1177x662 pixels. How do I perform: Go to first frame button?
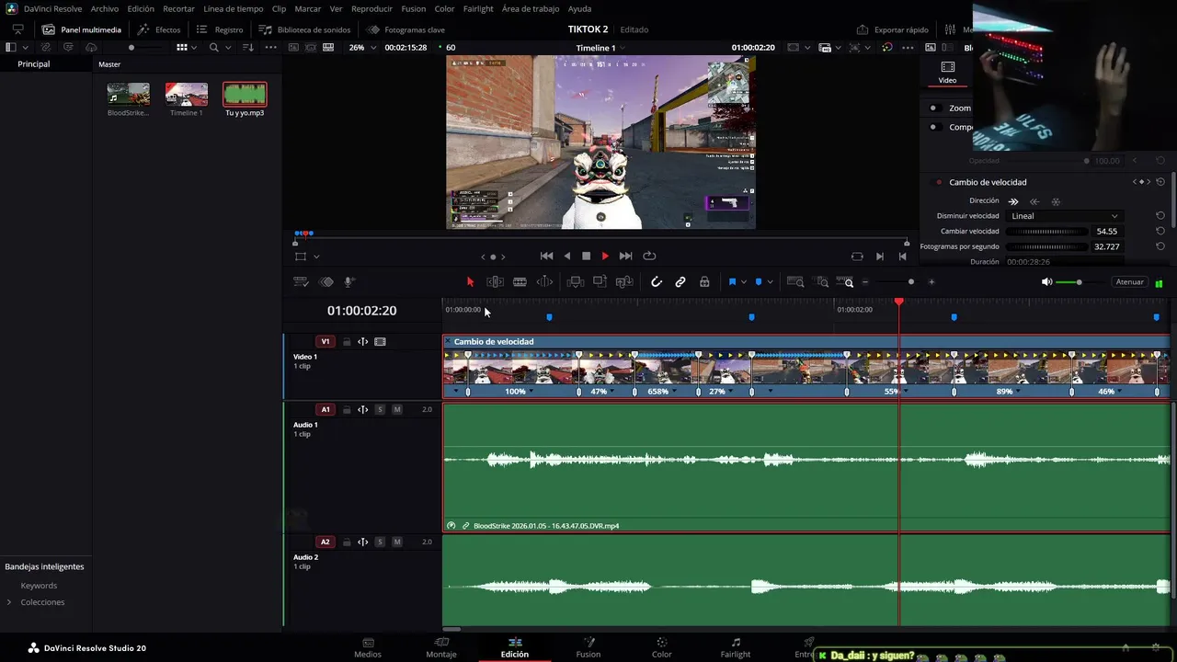click(x=546, y=257)
